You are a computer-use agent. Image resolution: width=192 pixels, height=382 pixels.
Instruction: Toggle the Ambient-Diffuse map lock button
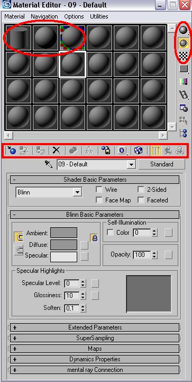tap(94, 238)
